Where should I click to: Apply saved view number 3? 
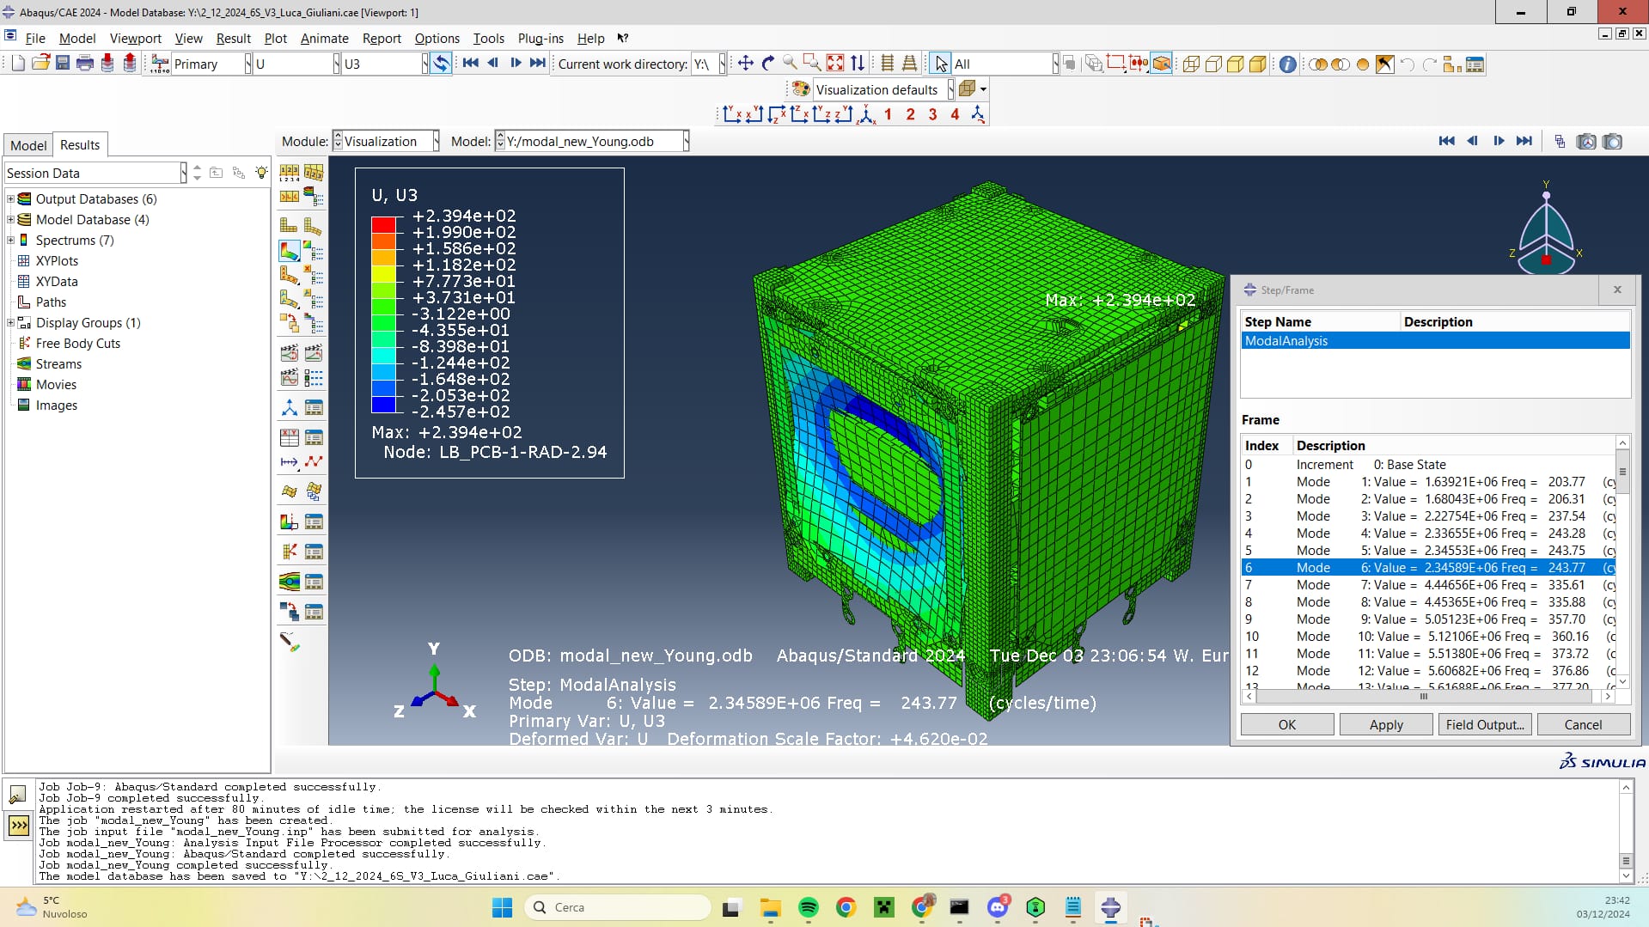(x=932, y=114)
